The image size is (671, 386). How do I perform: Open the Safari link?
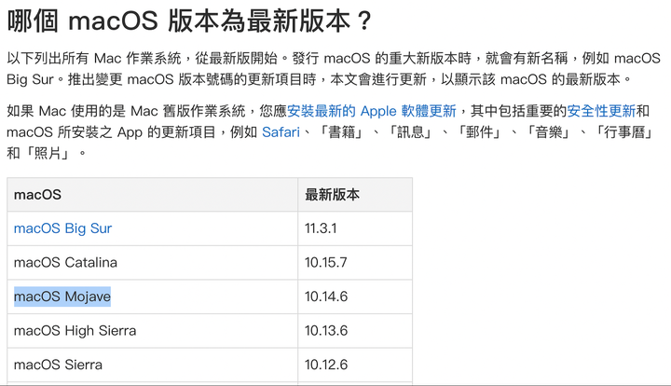(x=281, y=132)
